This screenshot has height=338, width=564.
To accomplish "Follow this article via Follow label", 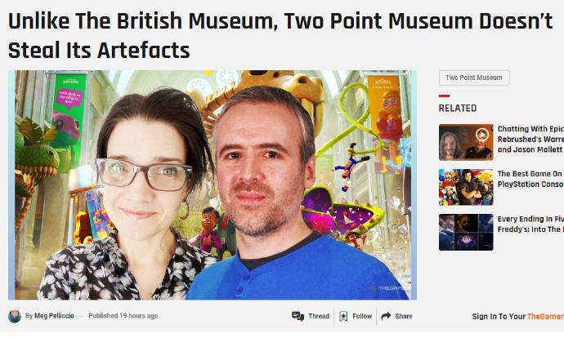I will (x=362, y=316).
